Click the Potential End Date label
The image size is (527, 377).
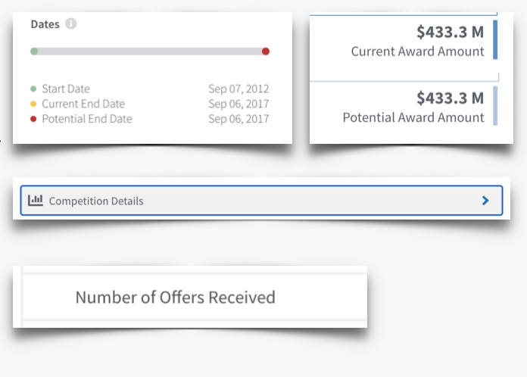pos(87,119)
